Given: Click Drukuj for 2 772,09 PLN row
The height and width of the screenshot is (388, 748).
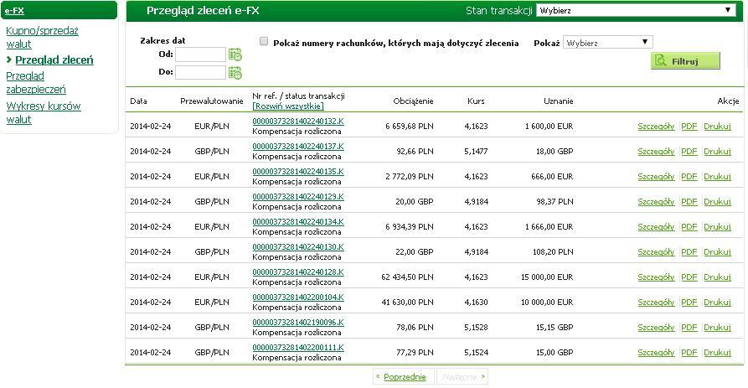Looking at the screenshot, I should [x=718, y=177].
